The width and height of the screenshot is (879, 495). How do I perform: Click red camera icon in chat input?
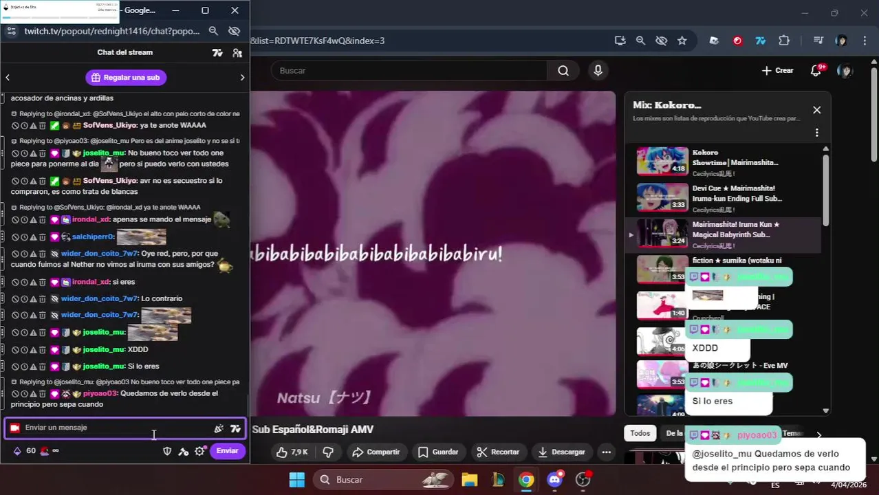coord(14,428)
